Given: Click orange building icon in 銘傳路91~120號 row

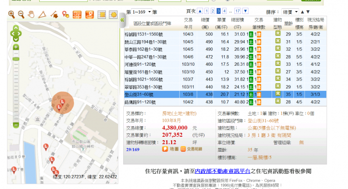Looking at the screenshot, I should (x=259, y=102).
